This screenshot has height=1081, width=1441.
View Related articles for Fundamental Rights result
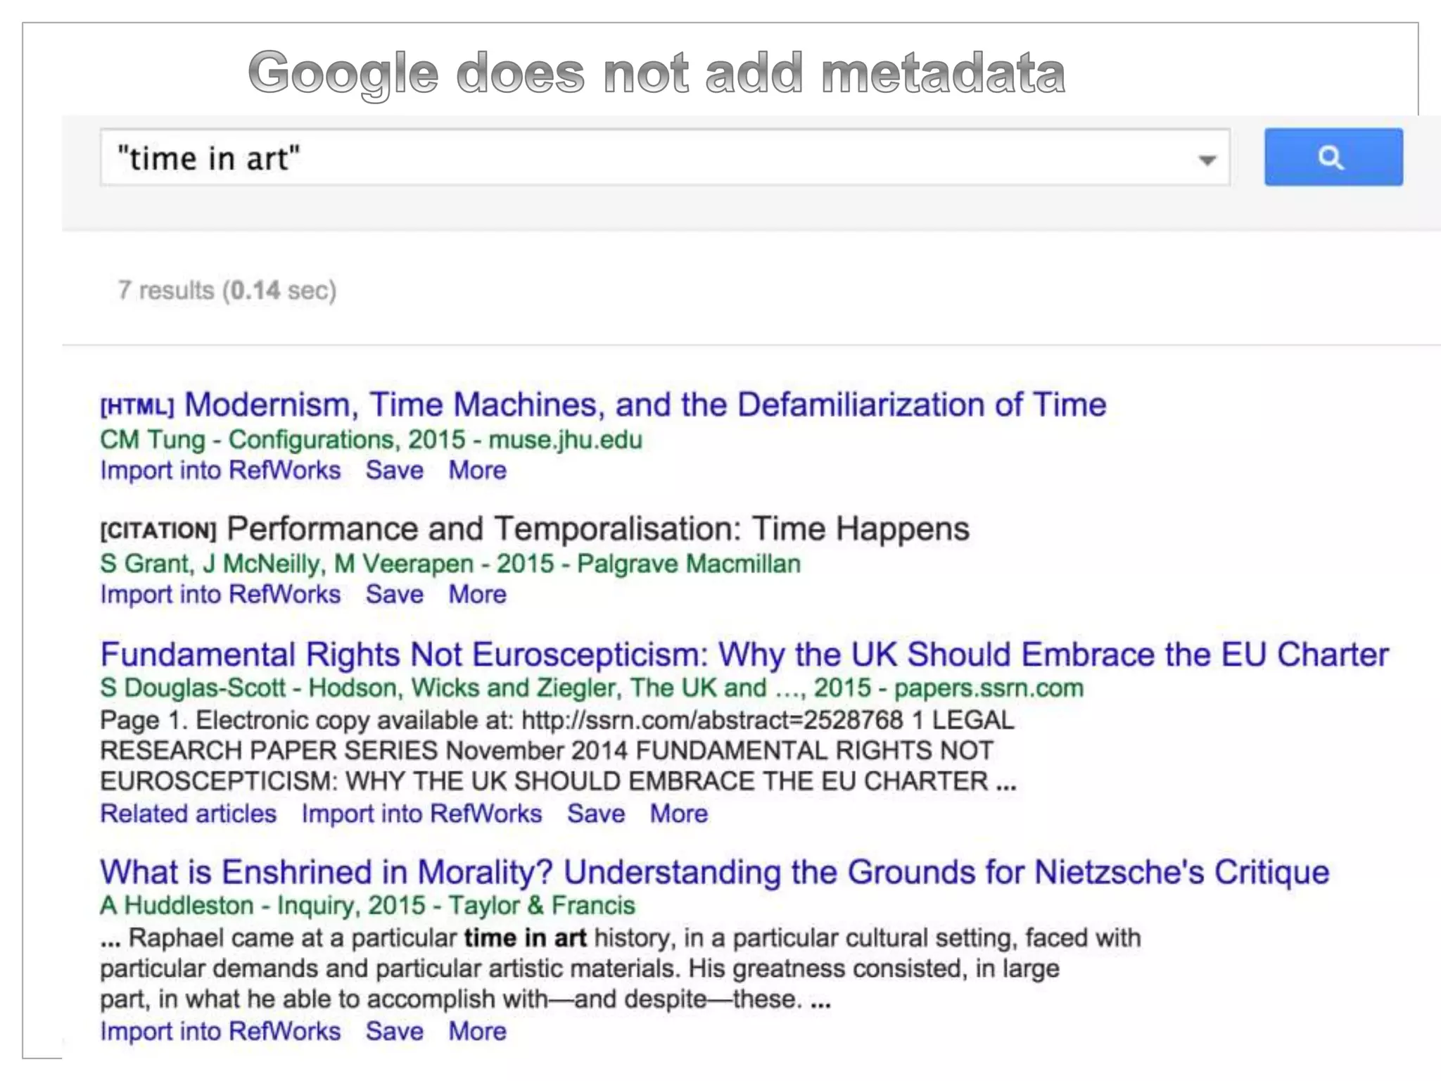click(189, 814)
